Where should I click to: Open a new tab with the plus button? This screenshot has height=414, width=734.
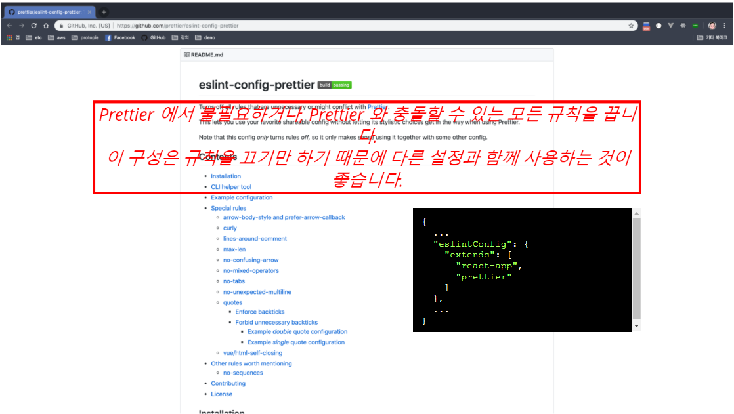104,12
